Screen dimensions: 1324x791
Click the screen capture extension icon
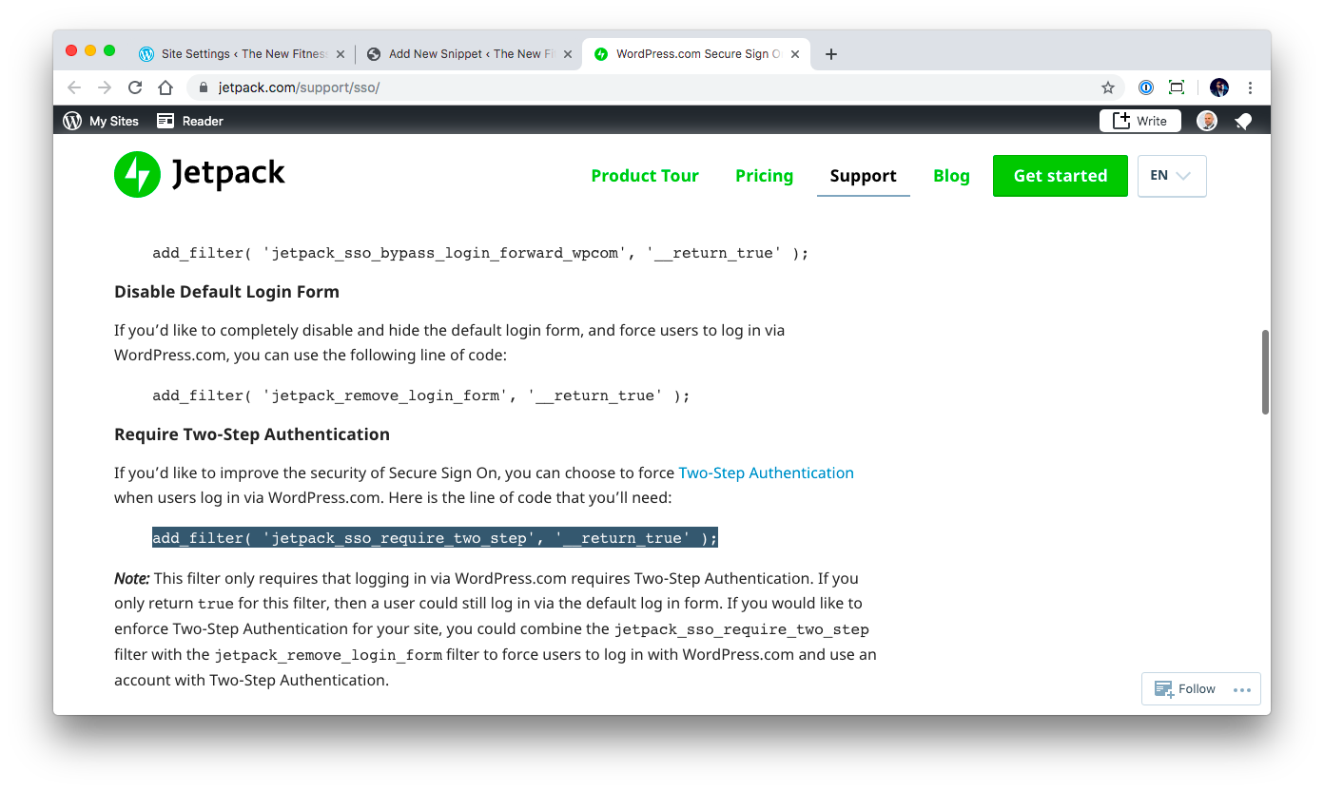[1177, 87]
